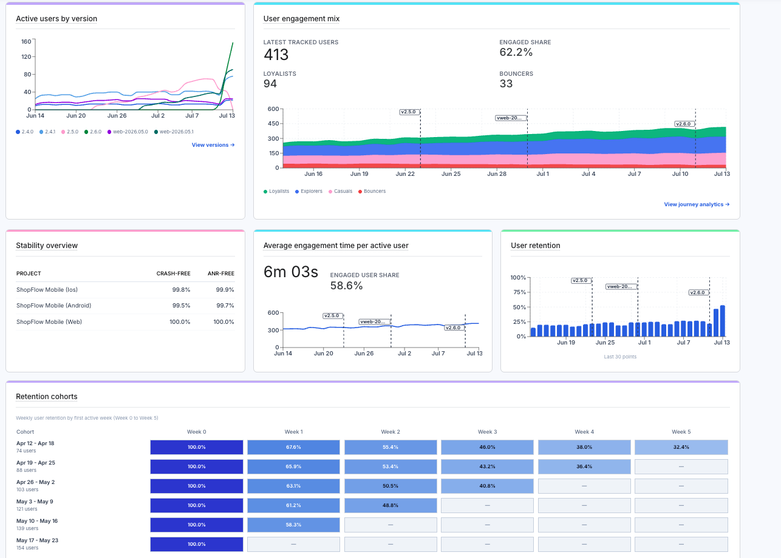Select the 99.7% ANR-free value
Viewport: 781px width, 558px height.
[x=225, y=306]
